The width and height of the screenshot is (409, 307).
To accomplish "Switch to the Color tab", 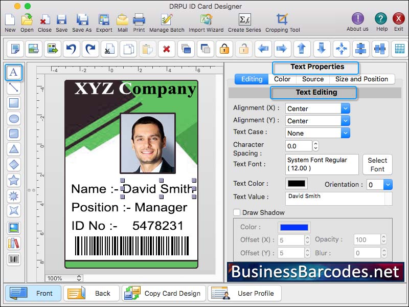I will tap(282, 79).
